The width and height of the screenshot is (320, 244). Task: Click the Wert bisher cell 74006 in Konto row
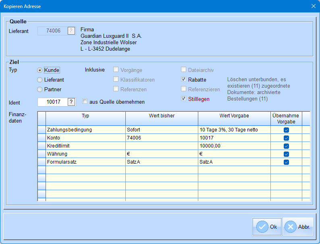(162, 138)
